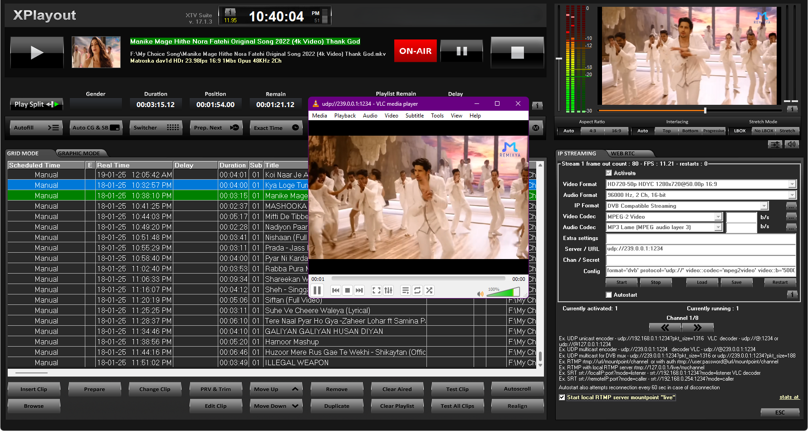The height and width of the screenshot is (431, 808).
Task: Open Video Codec options ellipsis button
Action: [791, 217]
